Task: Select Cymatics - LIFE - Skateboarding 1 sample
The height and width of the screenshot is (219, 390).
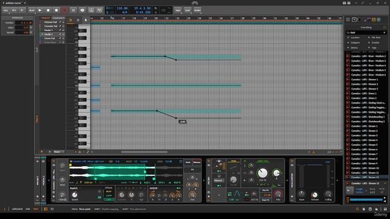Action: point(367,117)
